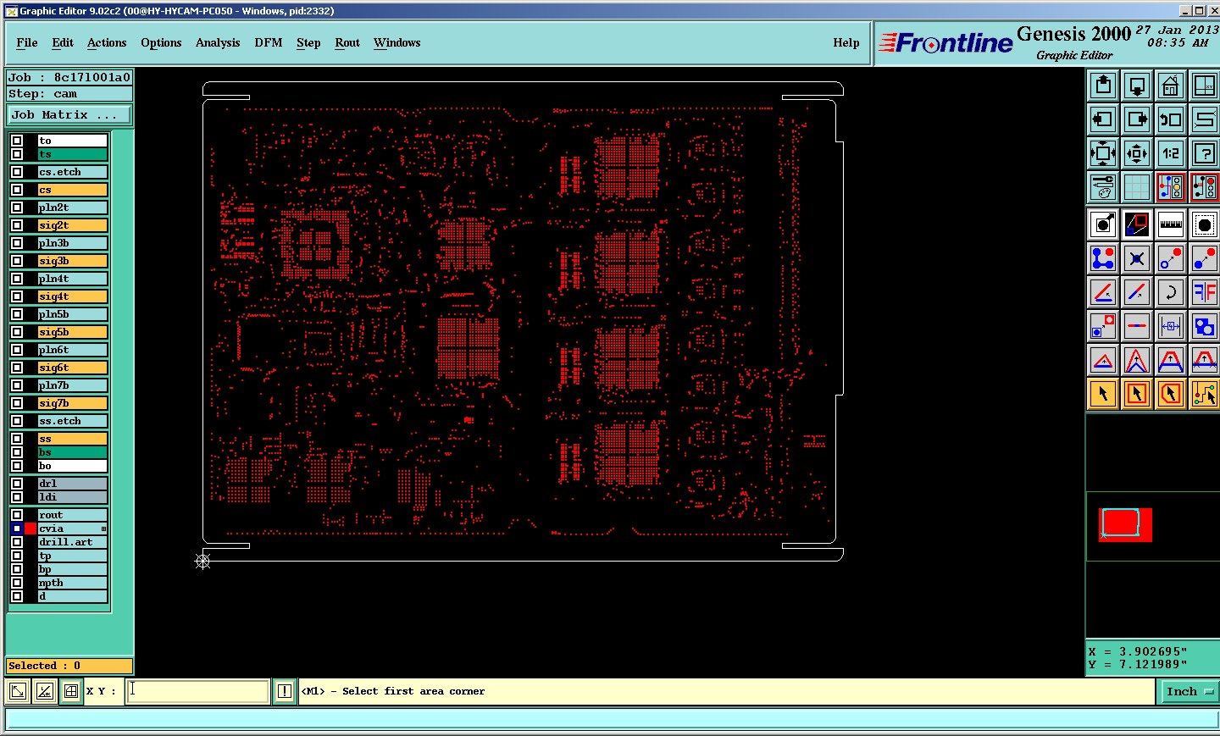Click the mirror F icon
Image resolution: width=1220 pixels, height=736 pixels.
point(1204,292)
